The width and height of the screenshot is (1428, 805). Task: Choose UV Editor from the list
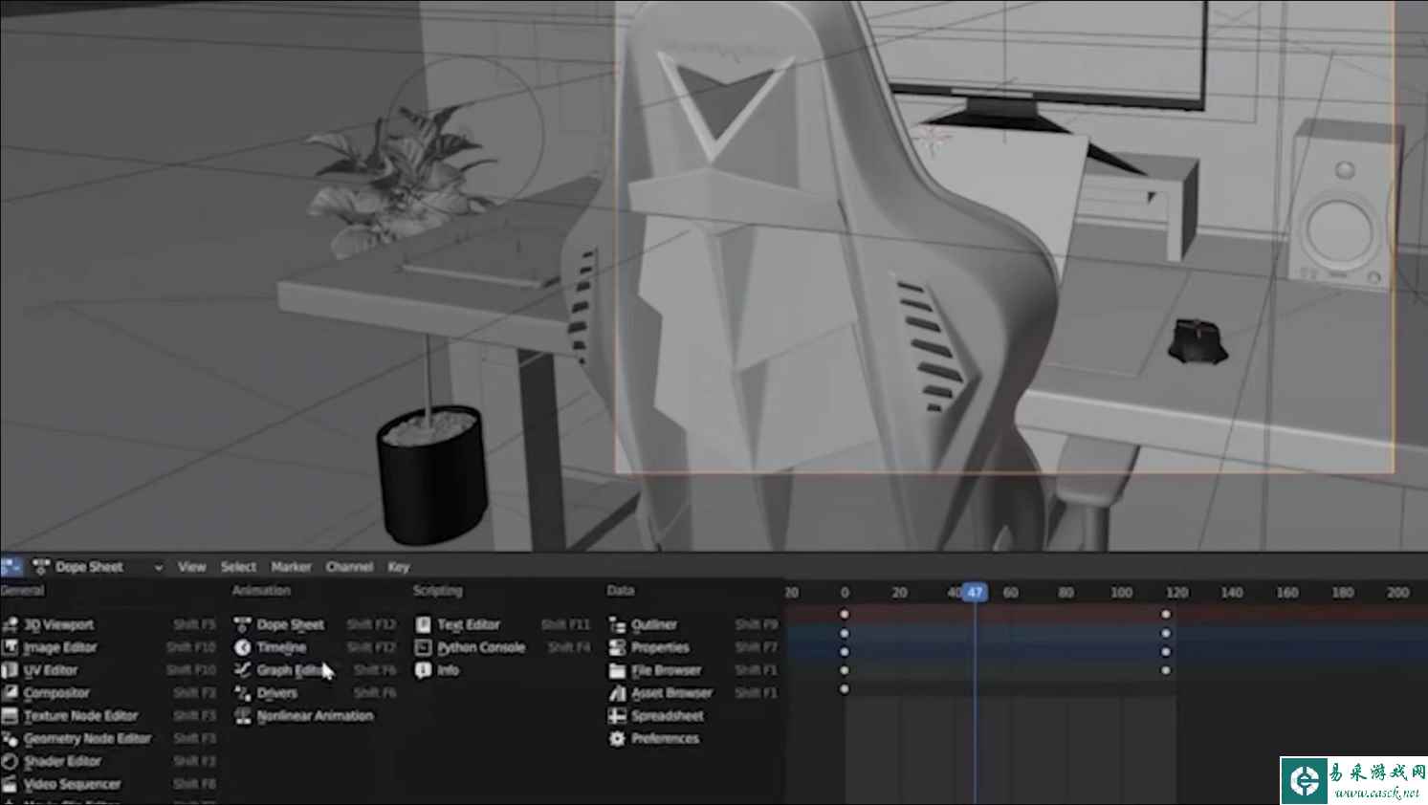50,671
